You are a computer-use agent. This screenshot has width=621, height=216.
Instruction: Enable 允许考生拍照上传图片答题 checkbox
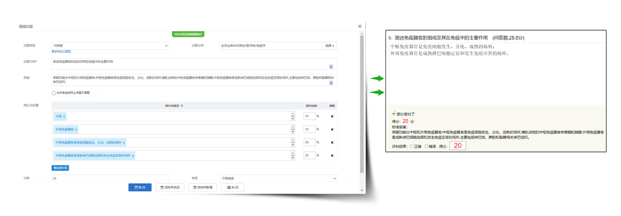54,93
